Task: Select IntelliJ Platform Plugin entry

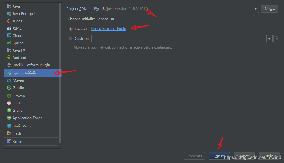Action: (31, 65)
